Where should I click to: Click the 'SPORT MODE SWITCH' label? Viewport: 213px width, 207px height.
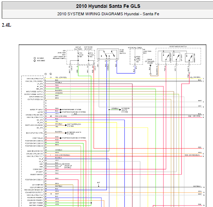(178, 47)
